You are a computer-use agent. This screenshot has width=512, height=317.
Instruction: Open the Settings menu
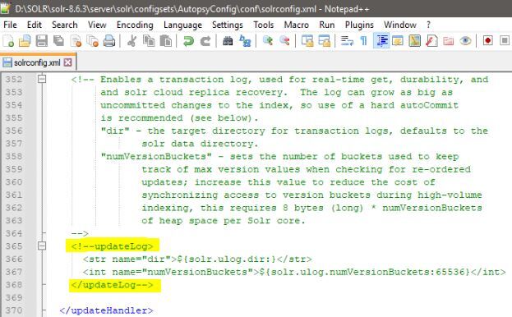click(228, 25)
